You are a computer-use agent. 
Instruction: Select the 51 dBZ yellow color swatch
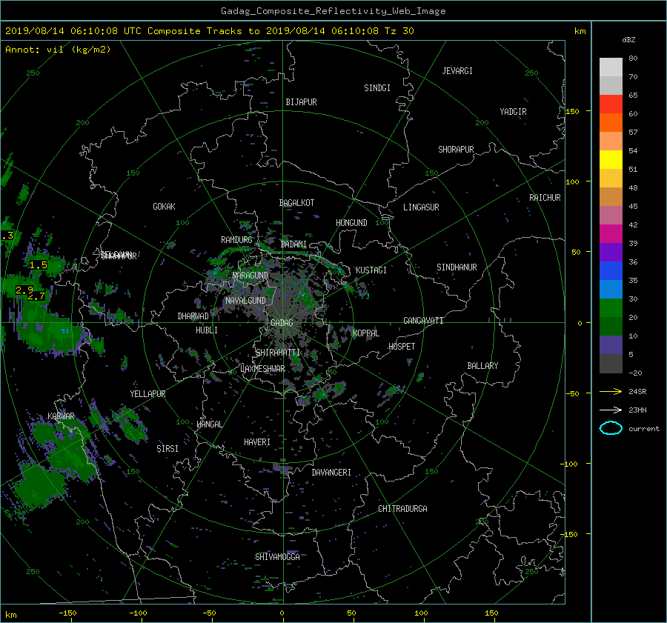[611, 159]
